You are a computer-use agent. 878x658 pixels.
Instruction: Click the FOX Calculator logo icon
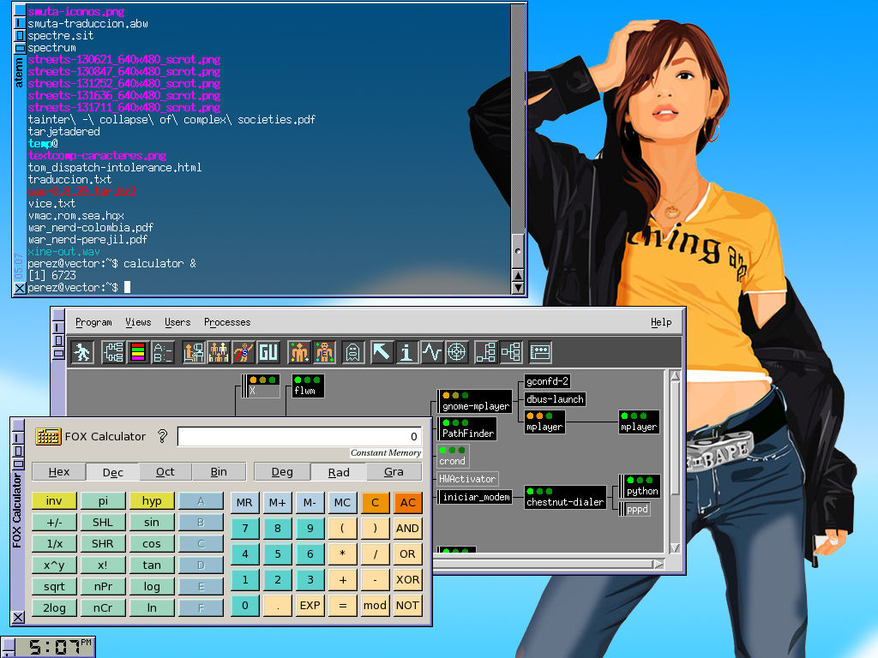tap(48, 436)
